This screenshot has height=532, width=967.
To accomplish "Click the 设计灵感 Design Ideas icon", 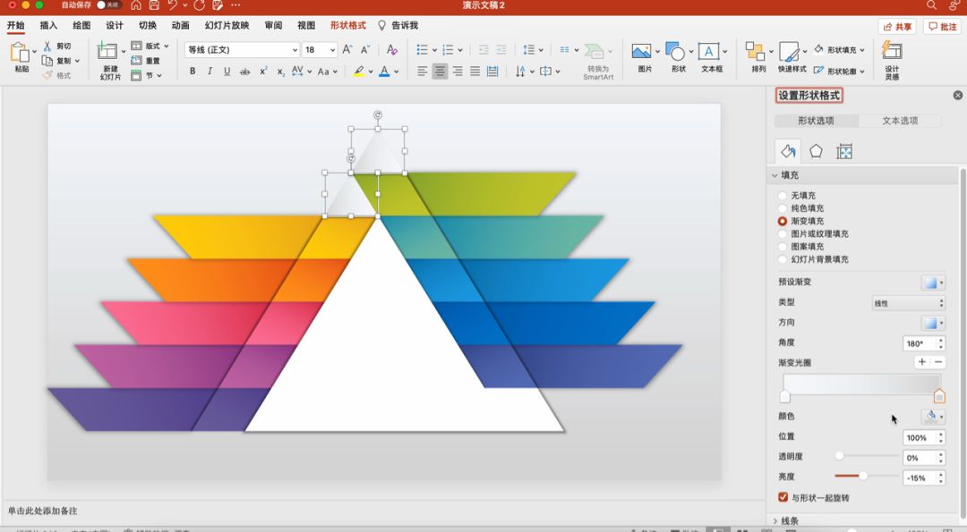I will (892, 57).
